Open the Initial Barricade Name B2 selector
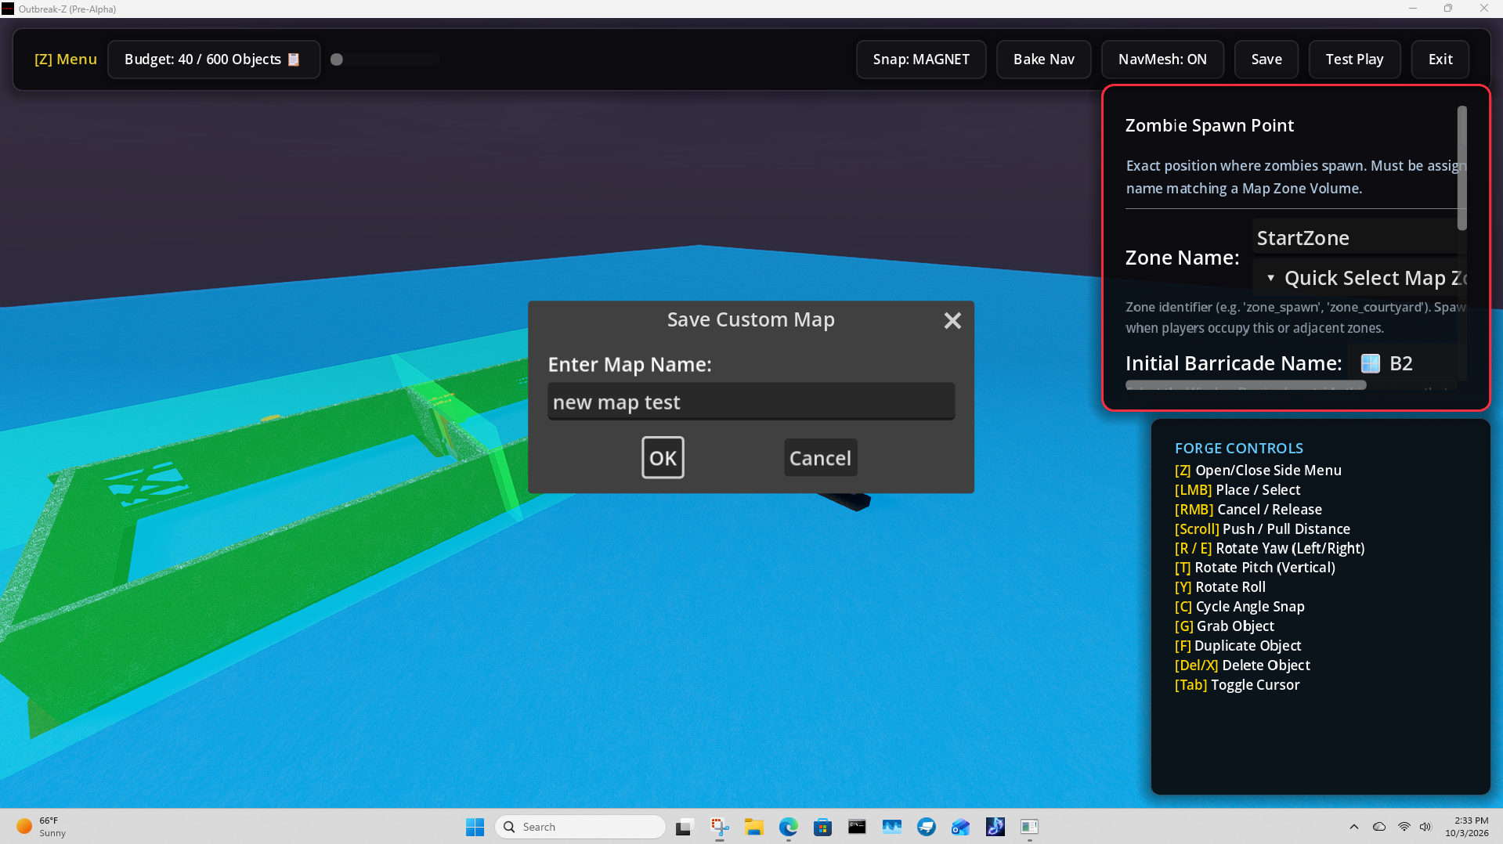This screenshot has width=1503, height=844. pyautogui.click(x=1406, y=363)
